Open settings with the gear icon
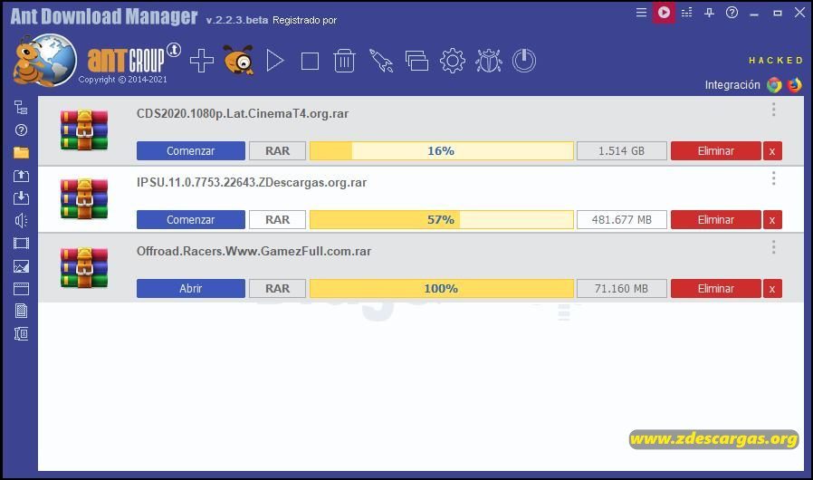The width and height of the screenshot is (813, 480). click(453, 61)
